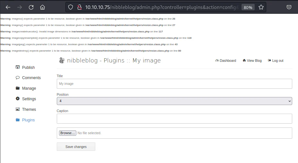Expand the Position dropdown showing 4

[x=174, y=101]
